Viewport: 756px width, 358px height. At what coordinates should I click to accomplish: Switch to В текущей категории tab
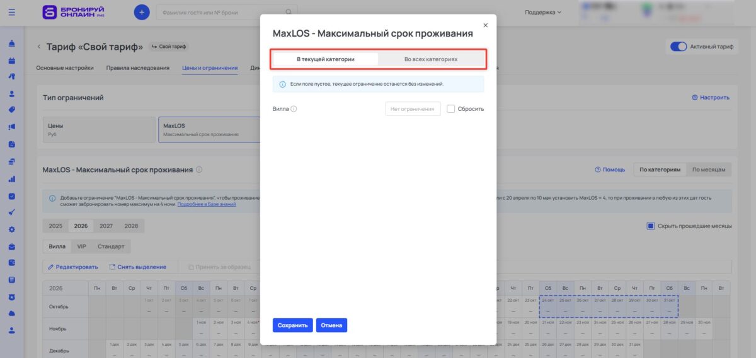[x=326, y=59]
